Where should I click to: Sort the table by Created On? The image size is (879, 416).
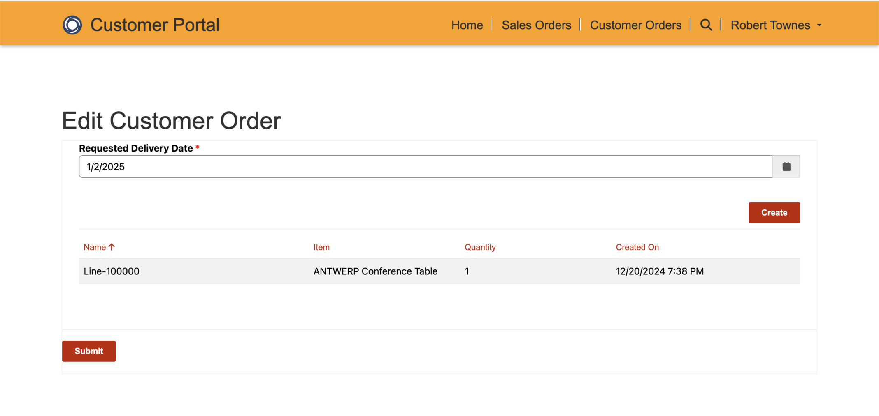(637, 247)
